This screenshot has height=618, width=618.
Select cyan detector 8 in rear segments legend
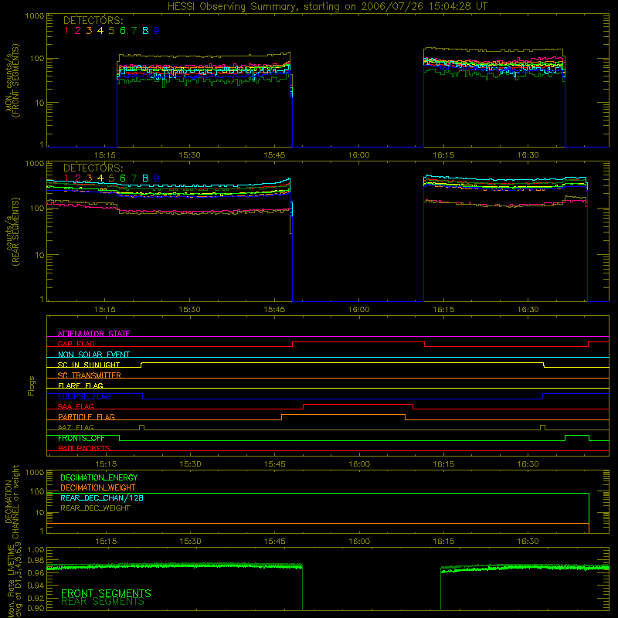tap(145, 178)
